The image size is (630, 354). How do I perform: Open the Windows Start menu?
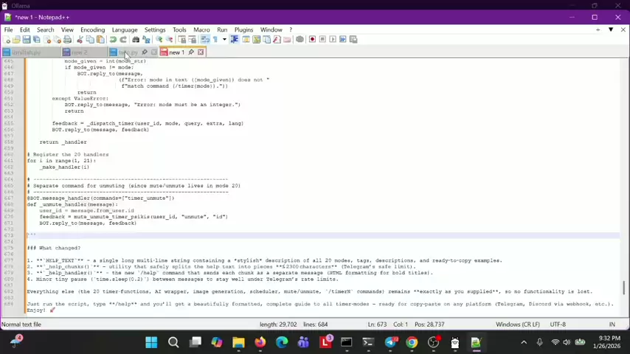(x=151, y=342)
